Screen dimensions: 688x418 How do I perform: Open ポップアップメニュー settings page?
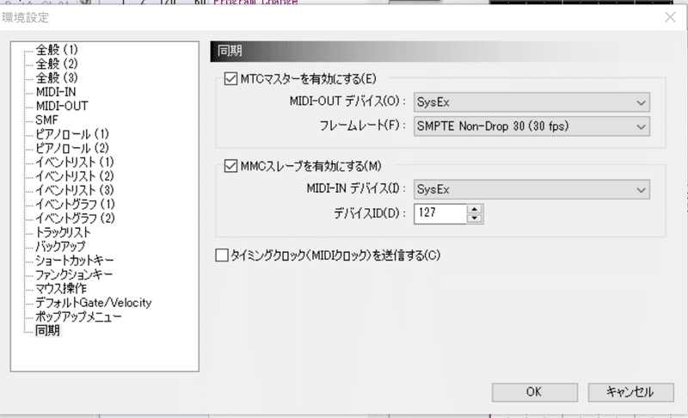coord(78,317)
